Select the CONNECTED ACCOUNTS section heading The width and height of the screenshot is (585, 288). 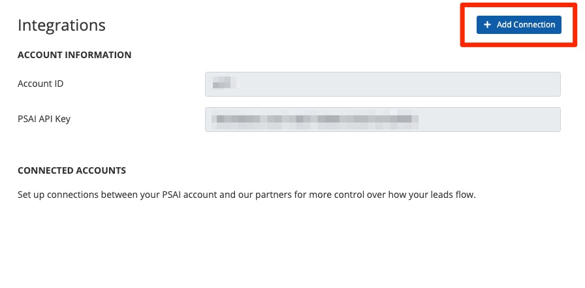pyautogui.click(x=72, y=170)
